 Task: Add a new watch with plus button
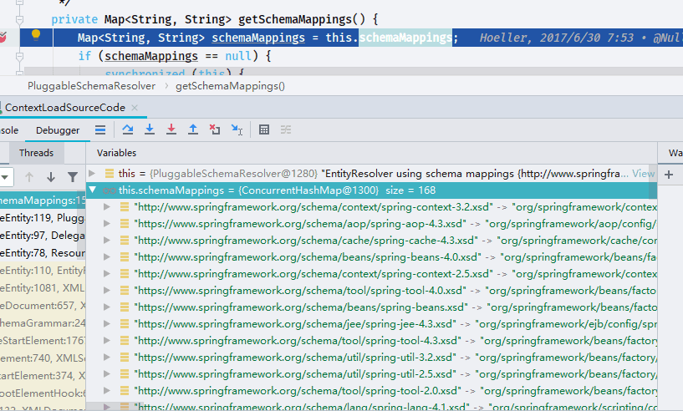click(669, 175)
